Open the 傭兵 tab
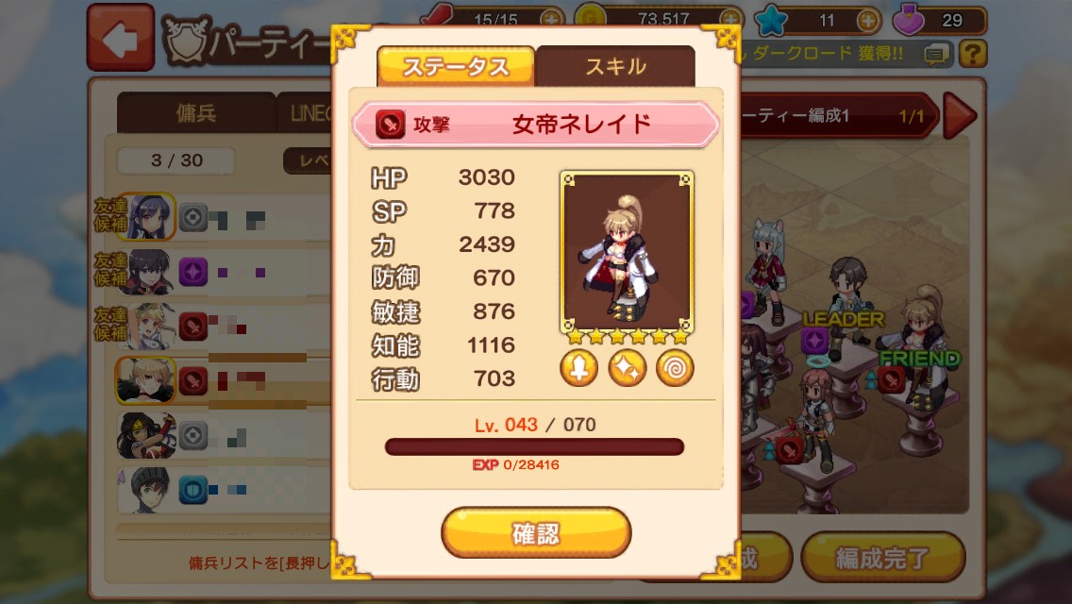 (196, 113)
